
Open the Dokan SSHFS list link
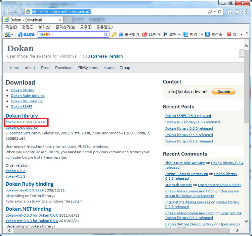pyautogui.click(x=22, y=107)
